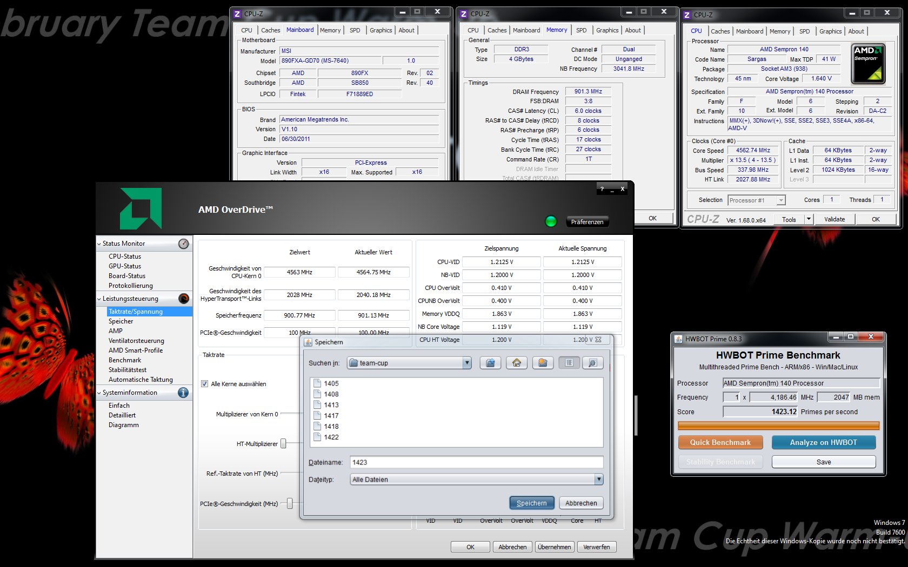Open Caches tab in CPU-Z CPU window
The height and width of the screenshot is (567, 908).
tap(720, 31)
